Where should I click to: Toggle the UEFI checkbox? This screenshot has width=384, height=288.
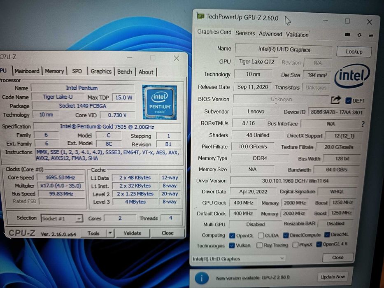click(348, 100)
